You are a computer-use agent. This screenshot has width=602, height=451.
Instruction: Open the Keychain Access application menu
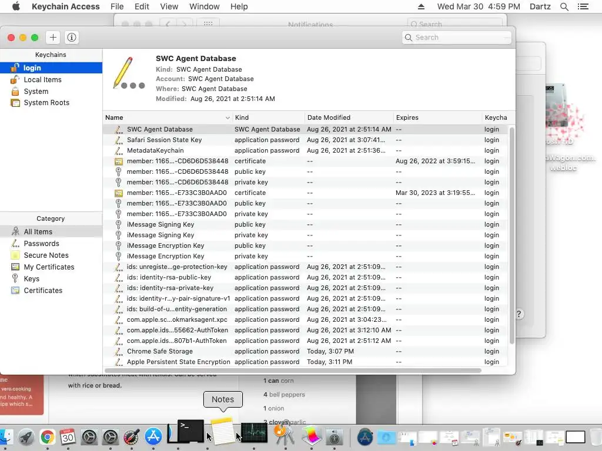tap(66, 6)
